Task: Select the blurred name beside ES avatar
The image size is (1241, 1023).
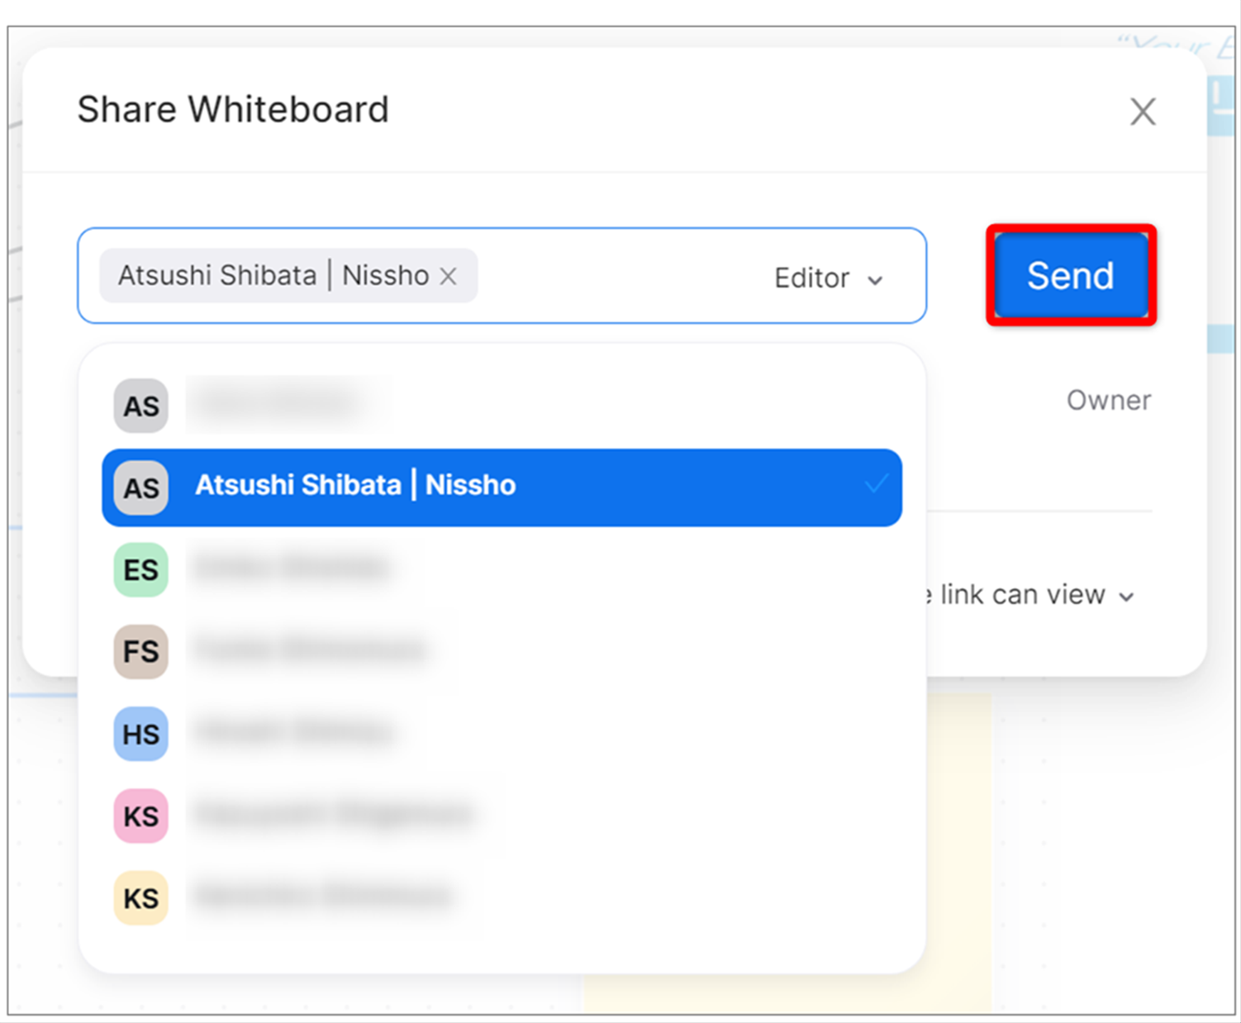Action: 291,569
